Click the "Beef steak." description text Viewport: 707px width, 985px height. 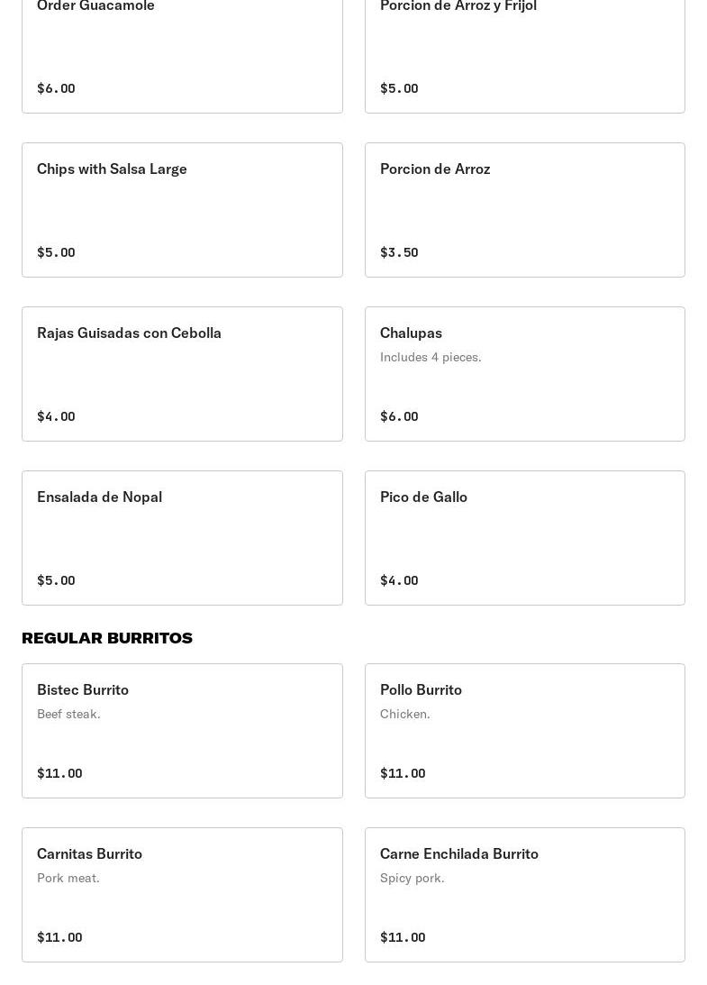click(x=68, y=714)
